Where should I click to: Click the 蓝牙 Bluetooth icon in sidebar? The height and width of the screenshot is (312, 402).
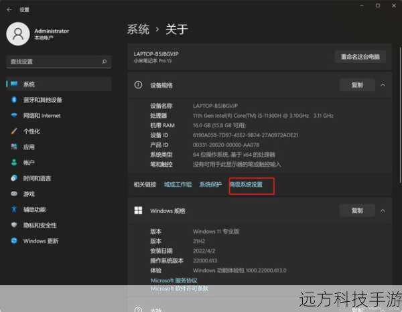[14, 100]
